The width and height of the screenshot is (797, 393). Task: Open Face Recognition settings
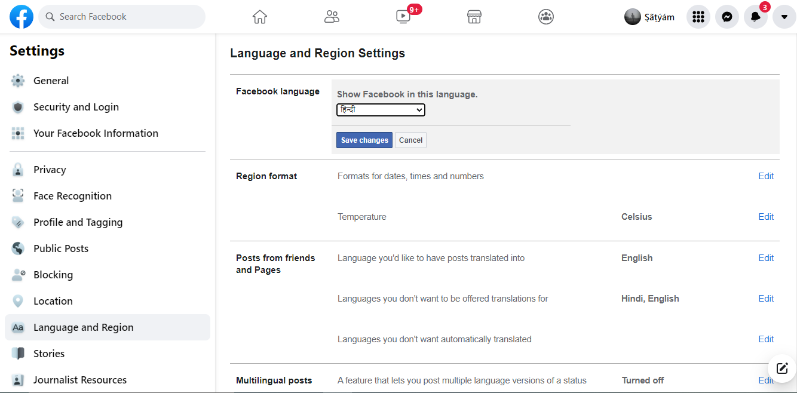pos(108,196)
